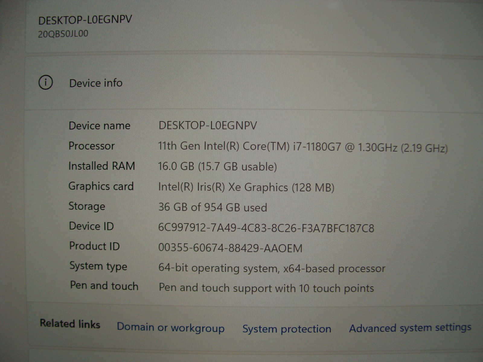
Task: Select the 36 GB of 954 GB used value
Action: coord(213,207)
